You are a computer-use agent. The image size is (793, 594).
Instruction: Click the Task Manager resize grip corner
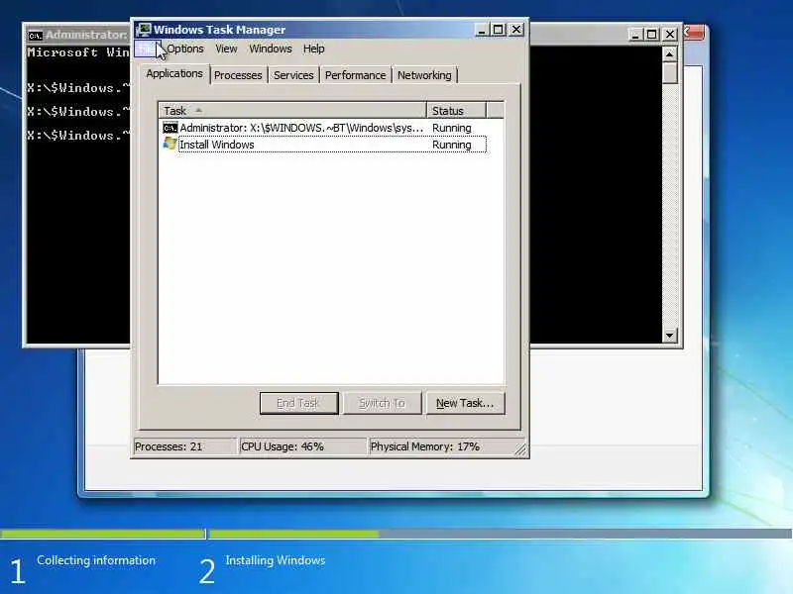[520, 449]
